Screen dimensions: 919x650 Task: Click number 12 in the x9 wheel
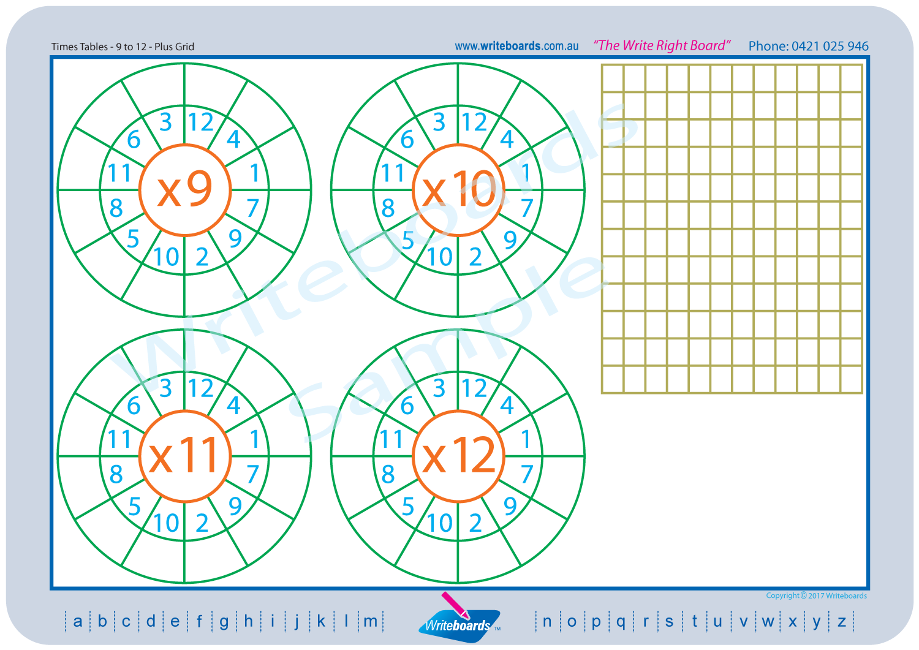[x=201, y=123]
